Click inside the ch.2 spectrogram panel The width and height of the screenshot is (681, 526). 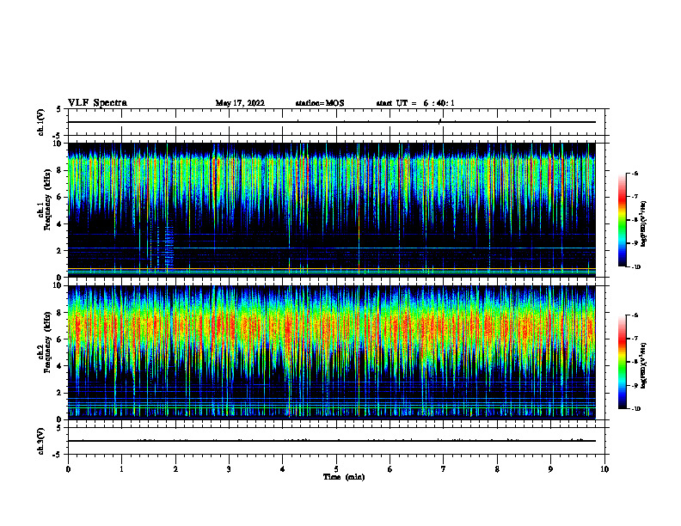click(332, 352)
